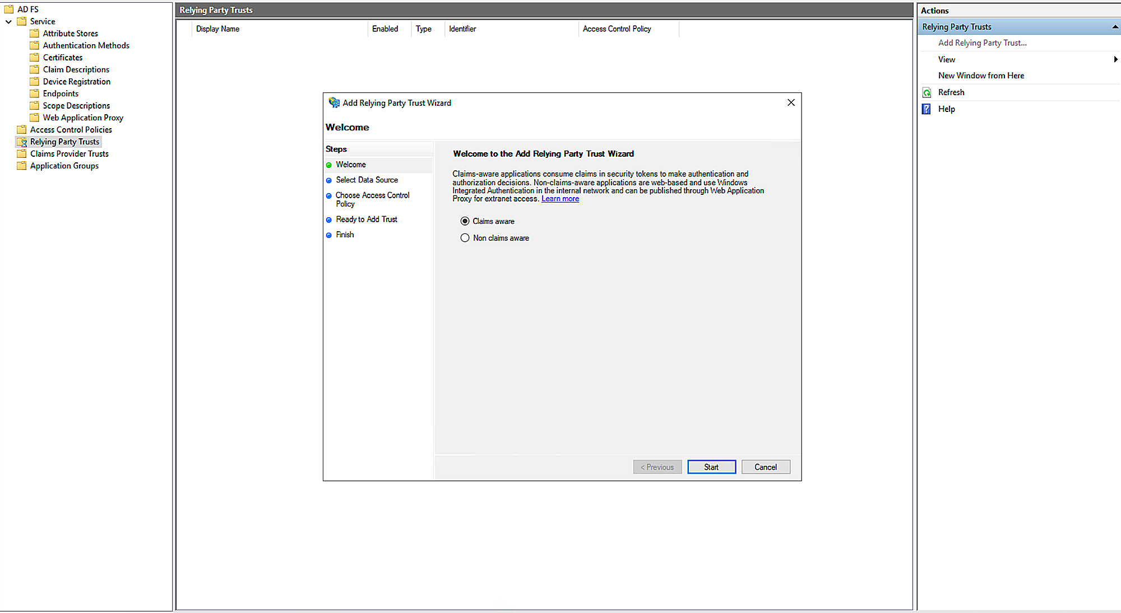This screenshot has width=1121, height=613.
Task: Select Application Groups in tree
Action: pos(64,166)
